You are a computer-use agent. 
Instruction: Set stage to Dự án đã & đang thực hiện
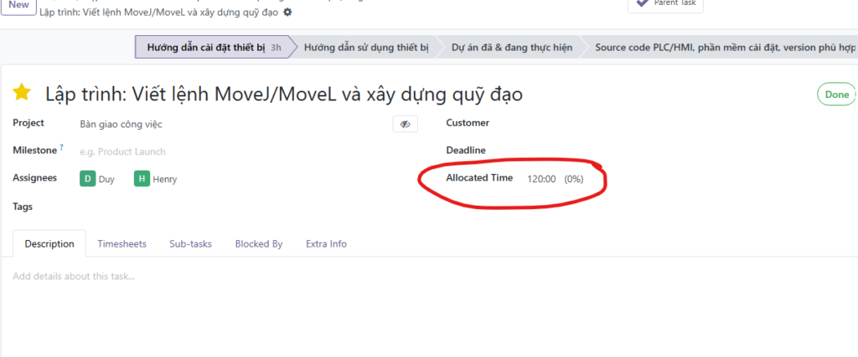511,48
